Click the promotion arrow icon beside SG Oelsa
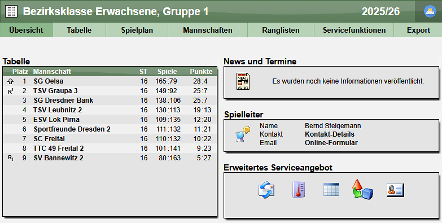Screen dimensions: 442x223 tap(10, 81)
